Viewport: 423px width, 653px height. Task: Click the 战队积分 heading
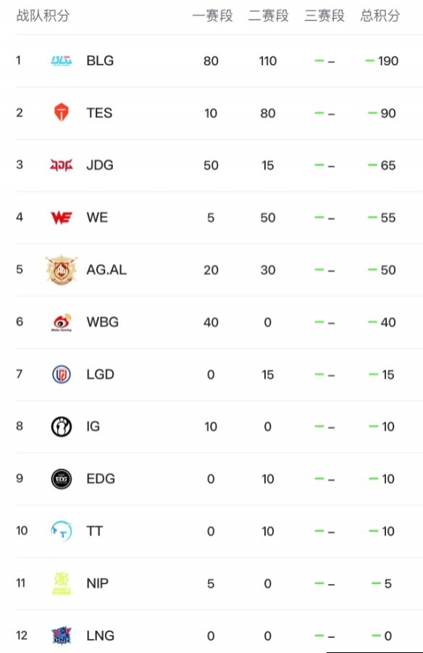[43, 16]
